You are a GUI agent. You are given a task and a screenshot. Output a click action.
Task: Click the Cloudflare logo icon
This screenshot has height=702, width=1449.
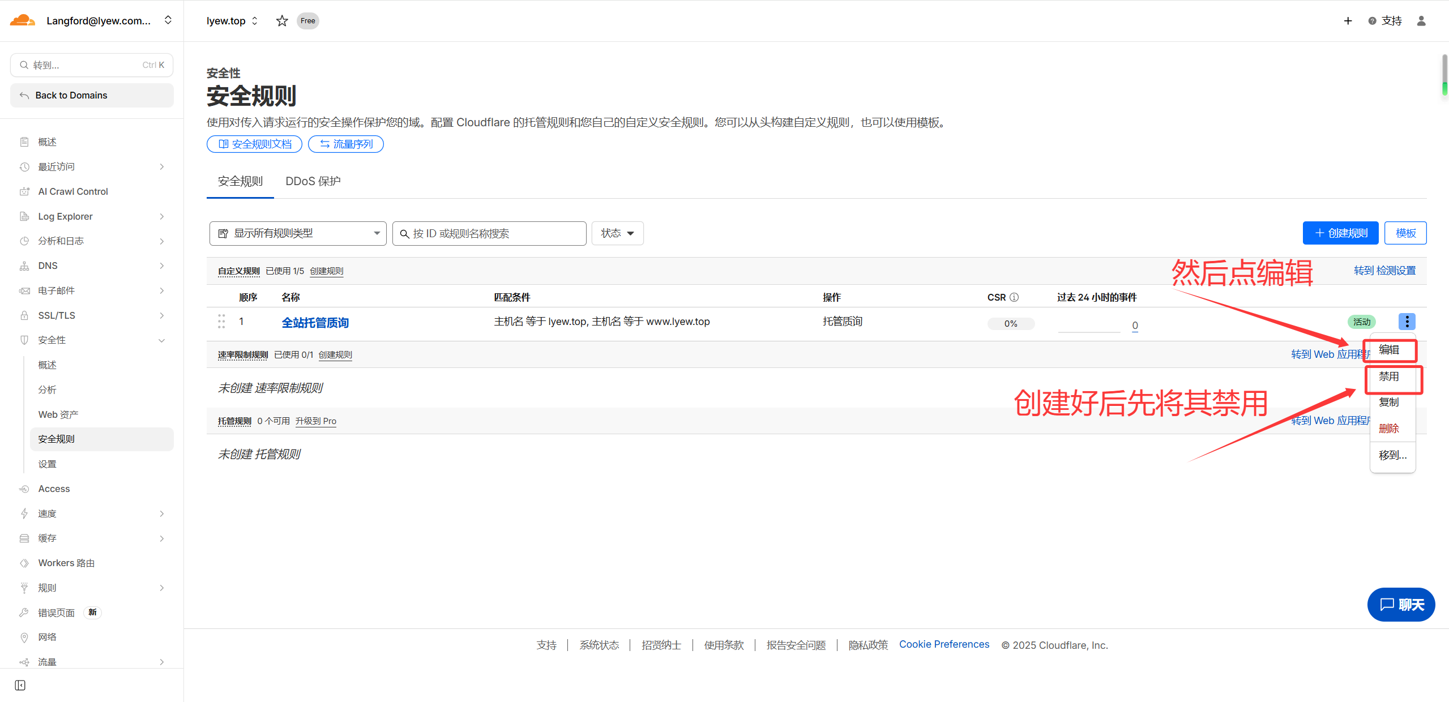click(x=23, y=21)
